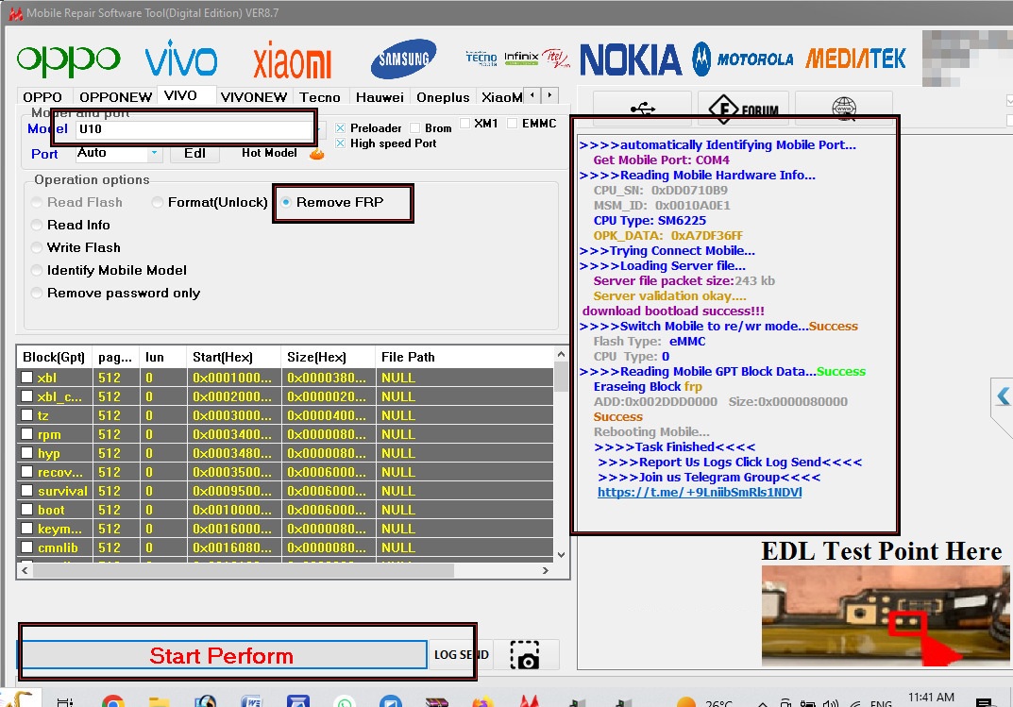Collapse side panel with blue arrow

(1003, 396)
